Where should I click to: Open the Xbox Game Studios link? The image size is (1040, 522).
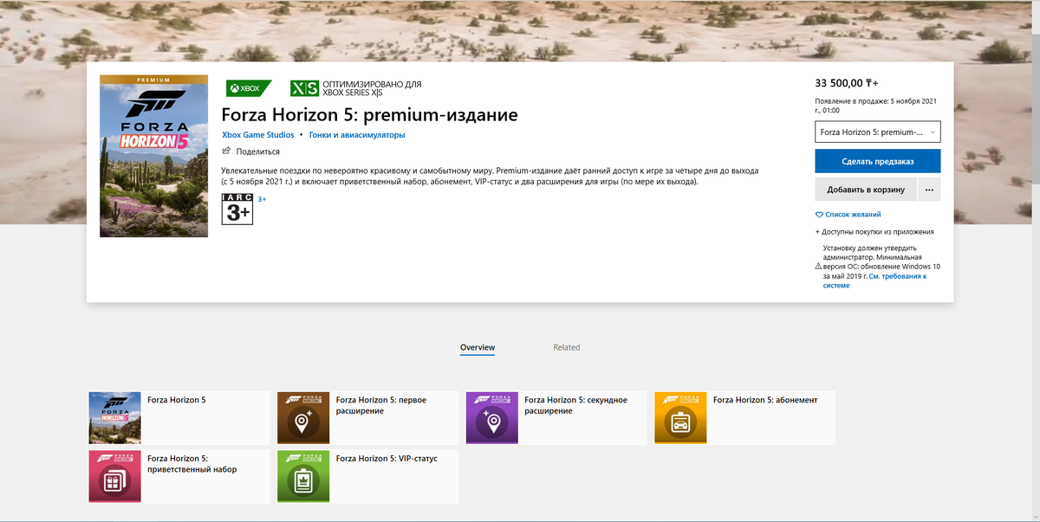(257, 135)
